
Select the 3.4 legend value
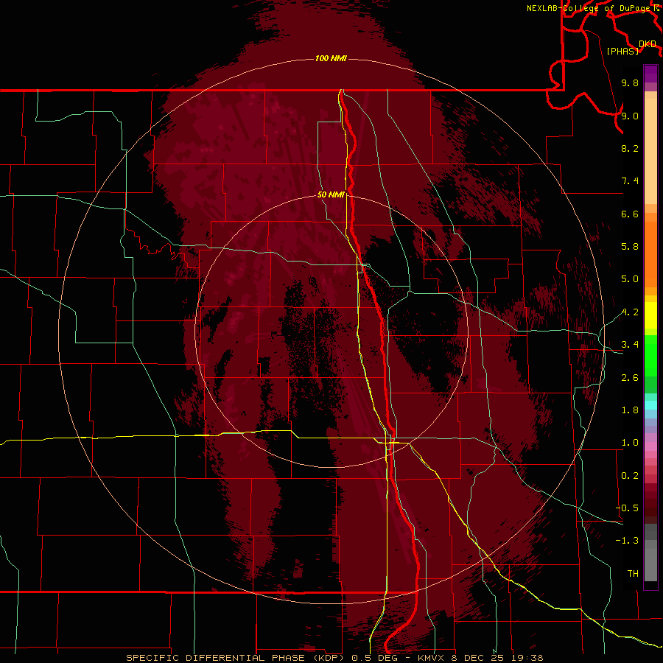pos(630,345)
